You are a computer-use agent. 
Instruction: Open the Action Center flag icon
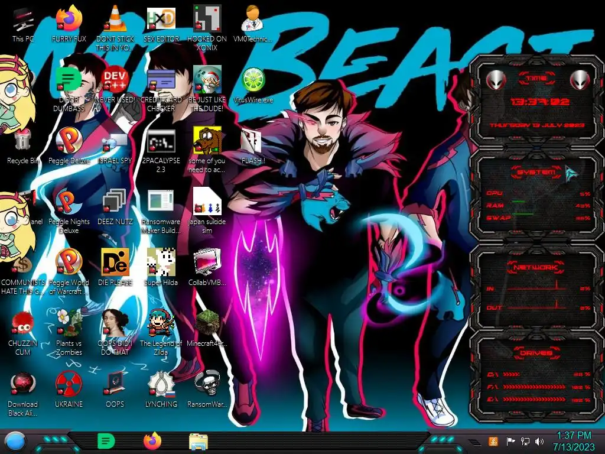pyautogui.click(x=510, y=441)
